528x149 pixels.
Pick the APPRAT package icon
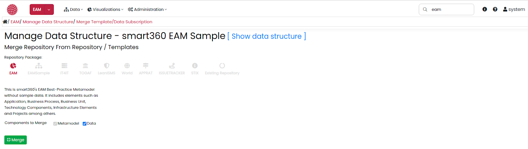146,66
